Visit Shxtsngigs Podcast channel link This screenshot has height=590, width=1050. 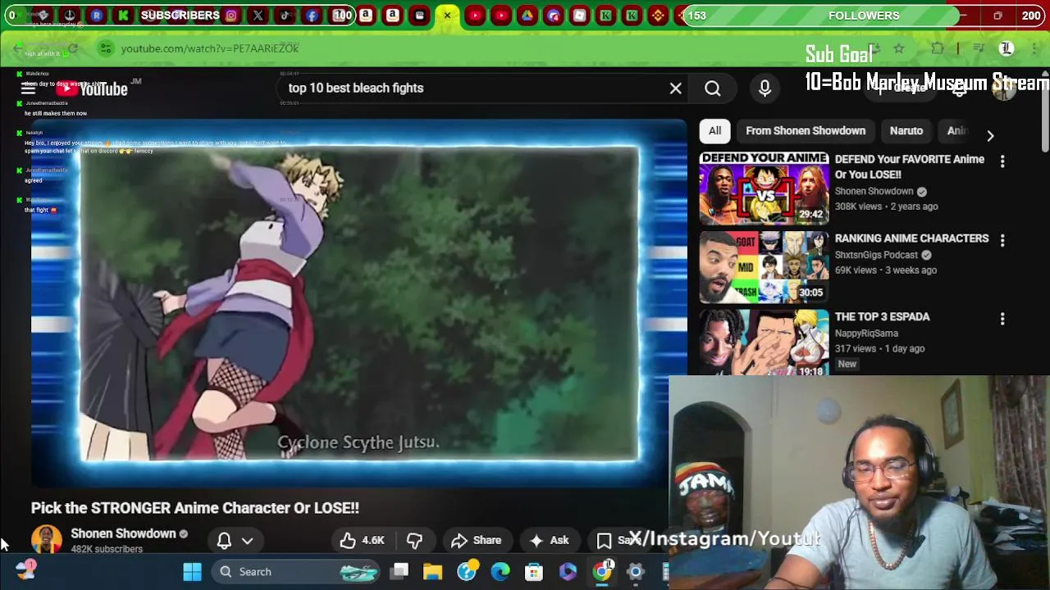(x=876, y=255)
